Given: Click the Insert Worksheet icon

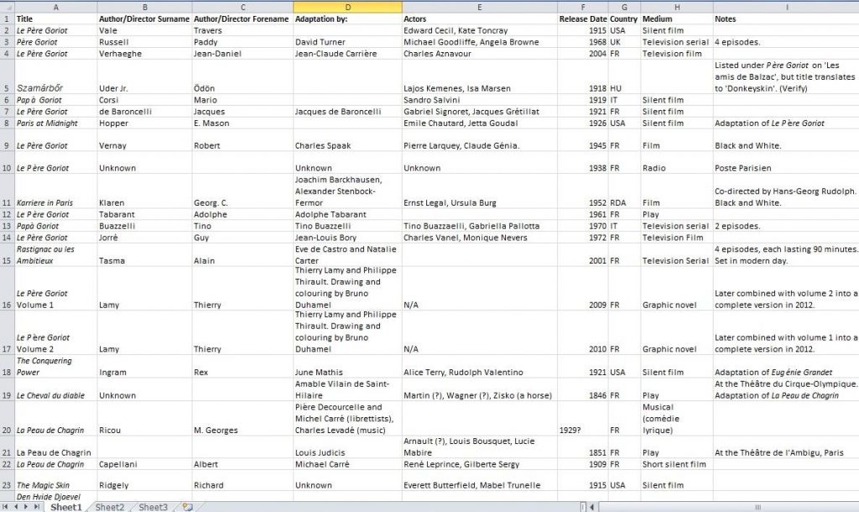Looking at the screenshot, I should (187, 507).
